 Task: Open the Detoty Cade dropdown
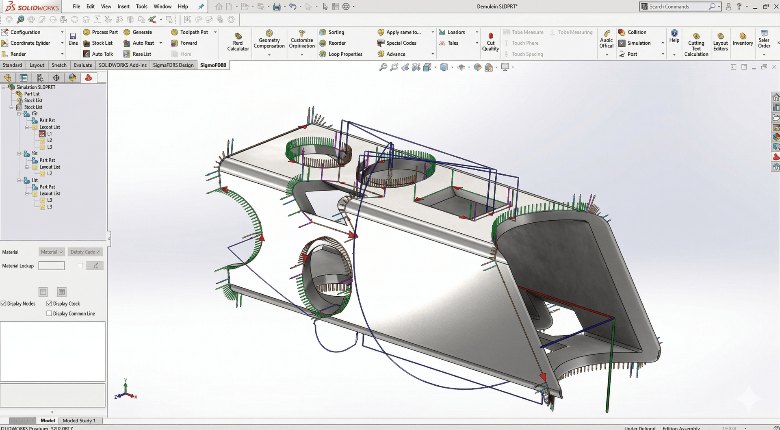85,252
